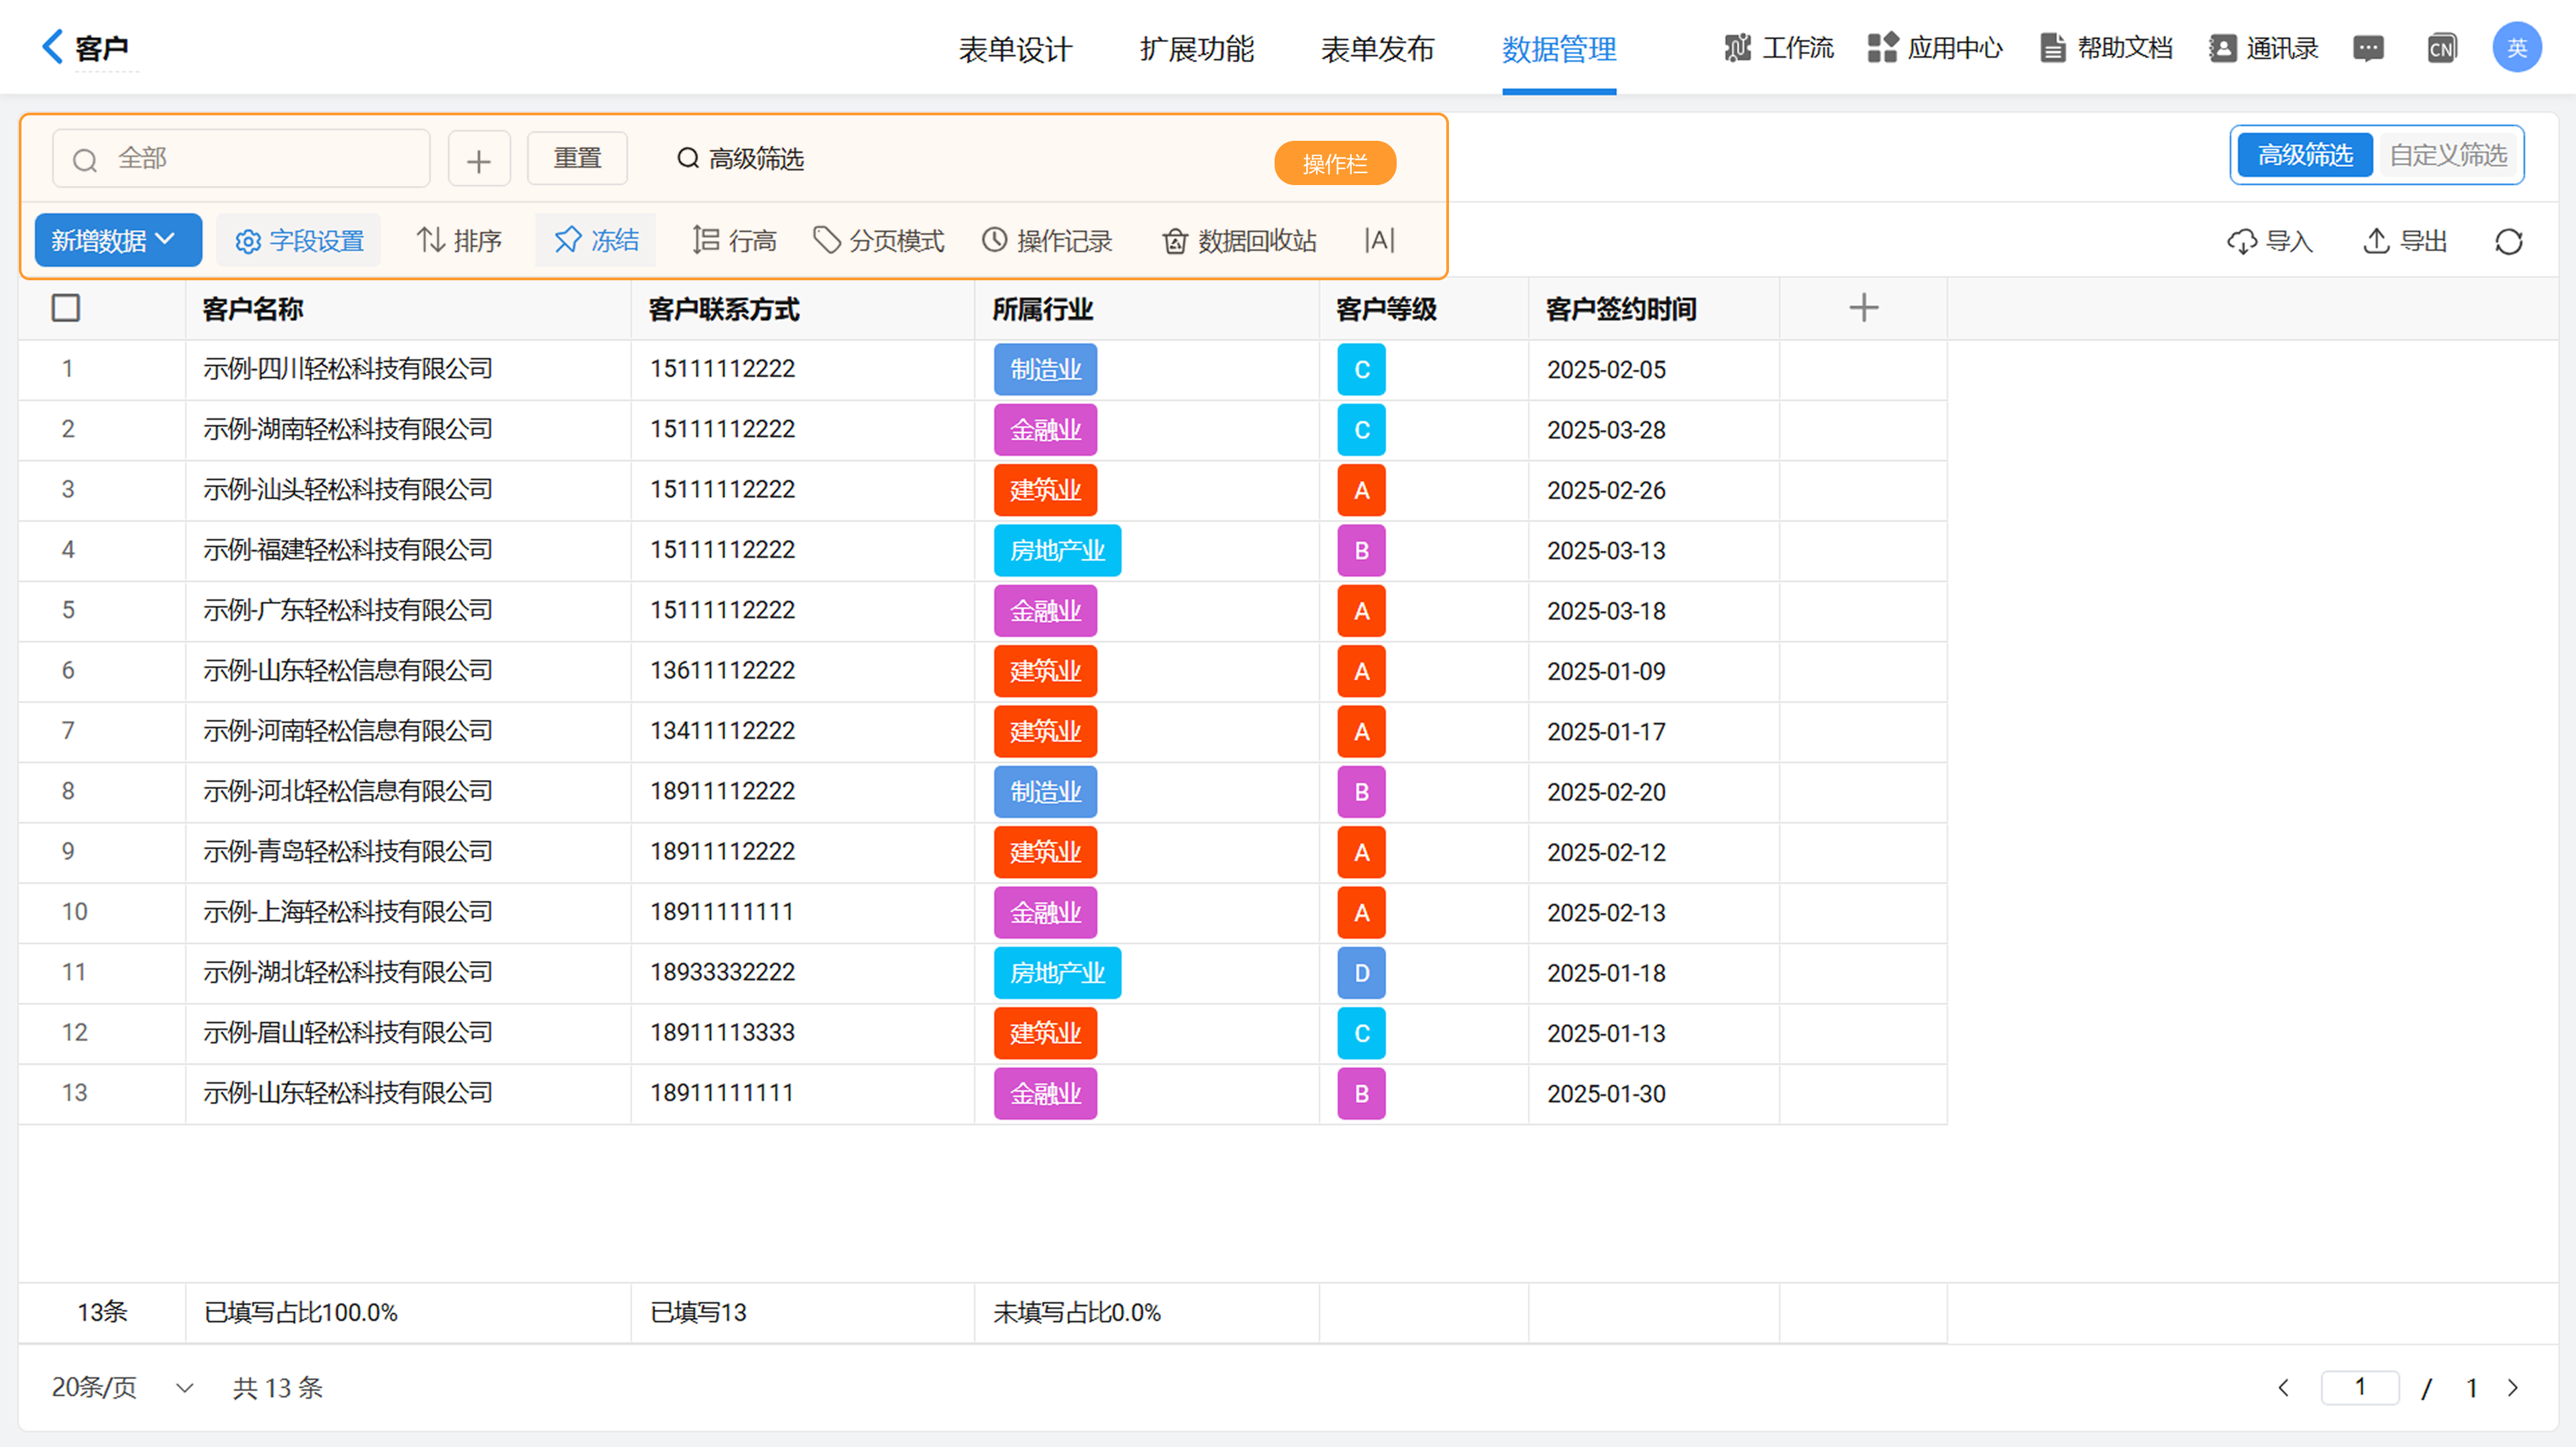The image size is (2576, 1447).
Task: Switch language via the CN icon
Action: point(2441,48)
